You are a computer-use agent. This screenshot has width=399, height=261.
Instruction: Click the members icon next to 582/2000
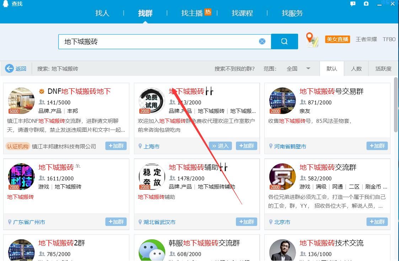tap(303, 178)
